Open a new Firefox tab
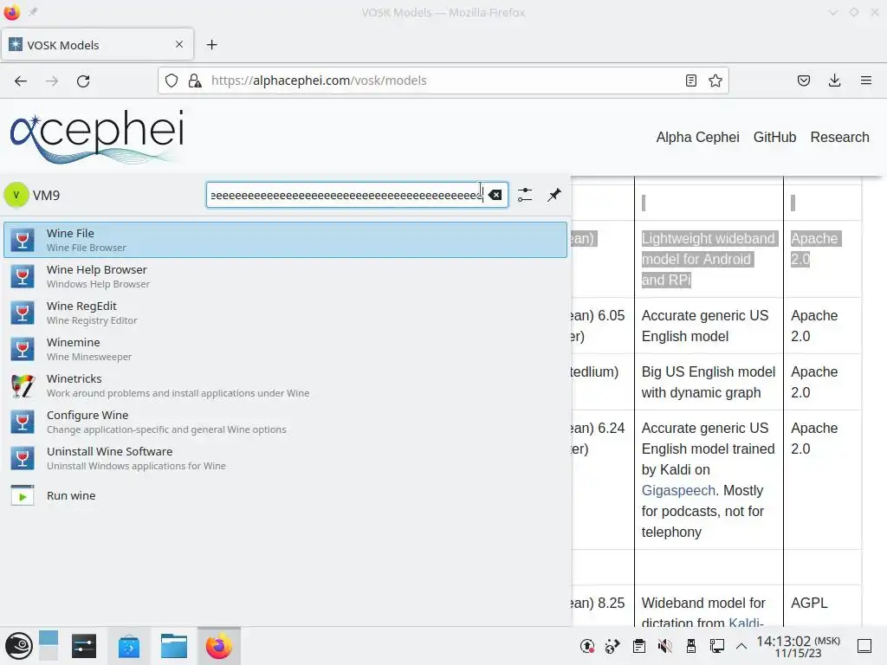 pyautogui.click(x=212, y=45)
